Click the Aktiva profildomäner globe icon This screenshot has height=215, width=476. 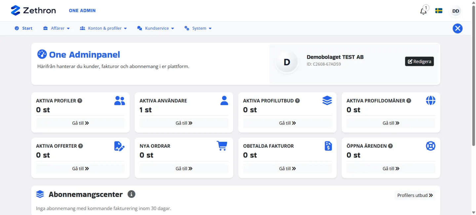[x=431, y=101]
